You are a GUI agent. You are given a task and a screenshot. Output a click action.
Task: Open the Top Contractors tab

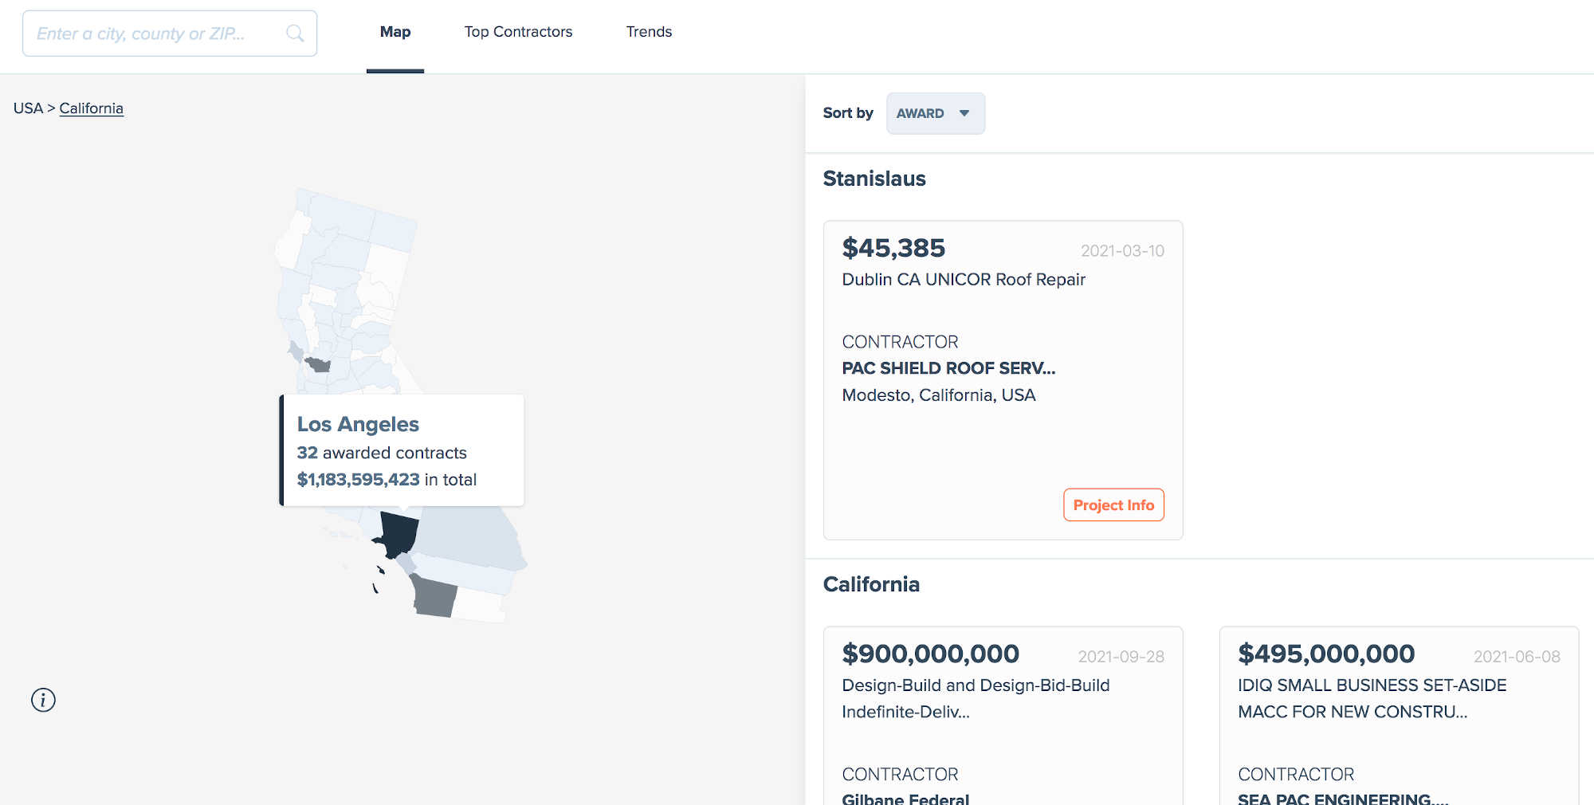[518, 32]
